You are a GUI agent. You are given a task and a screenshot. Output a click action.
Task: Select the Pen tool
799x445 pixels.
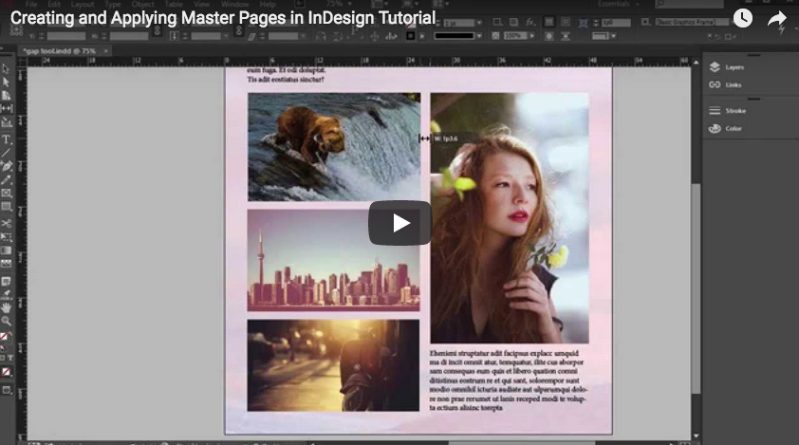click(x=7, y=166)
